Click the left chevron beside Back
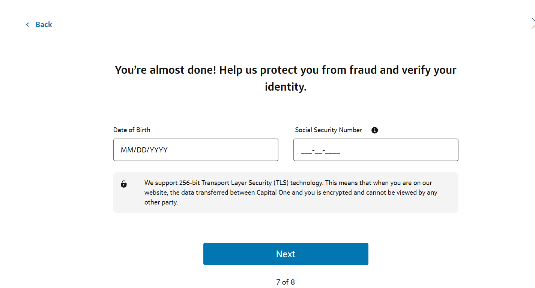The image size is (535, 288). 27,24
